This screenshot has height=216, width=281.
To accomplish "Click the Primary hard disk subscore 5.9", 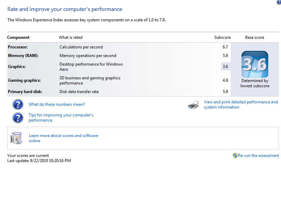I will pos(225,92).
